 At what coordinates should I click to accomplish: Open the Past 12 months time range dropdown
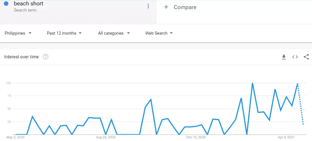[x=64, y=33]
